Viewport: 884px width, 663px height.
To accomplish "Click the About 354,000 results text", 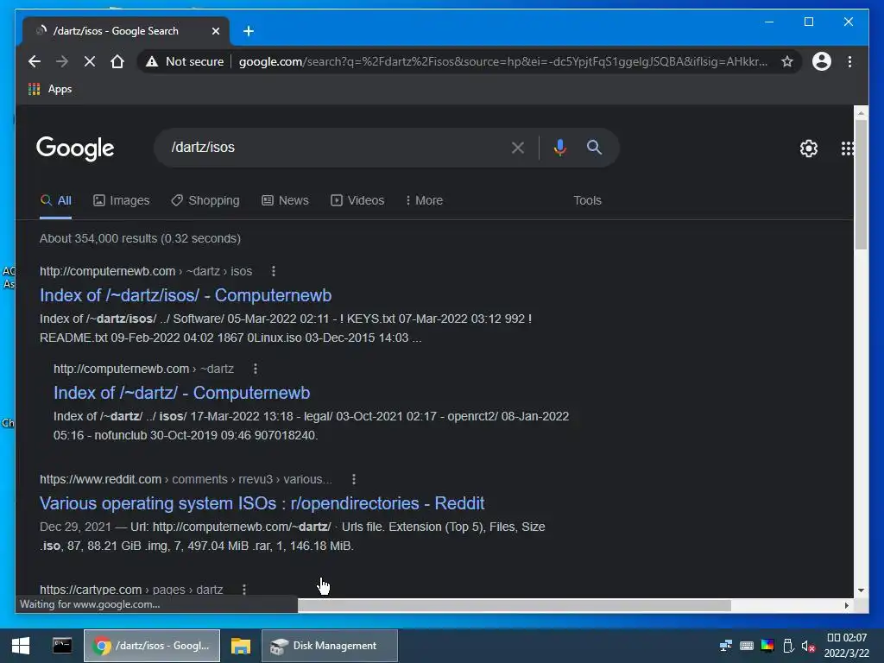I will [140, 238].
